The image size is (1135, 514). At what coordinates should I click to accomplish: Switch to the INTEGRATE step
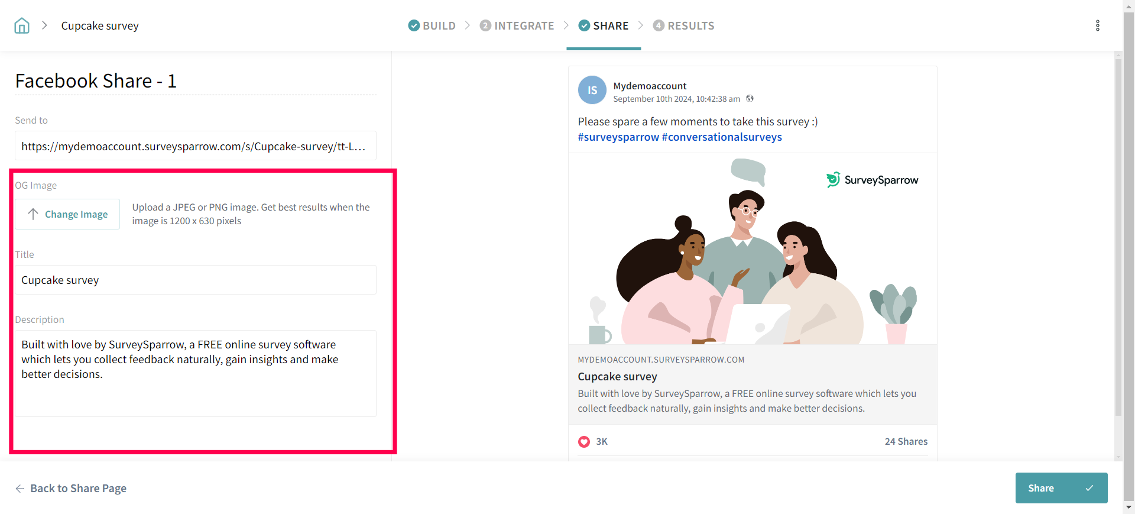coord(517,25)
